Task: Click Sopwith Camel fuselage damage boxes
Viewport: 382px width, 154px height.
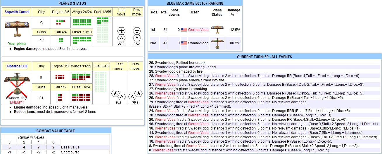Action: (82, 40)
